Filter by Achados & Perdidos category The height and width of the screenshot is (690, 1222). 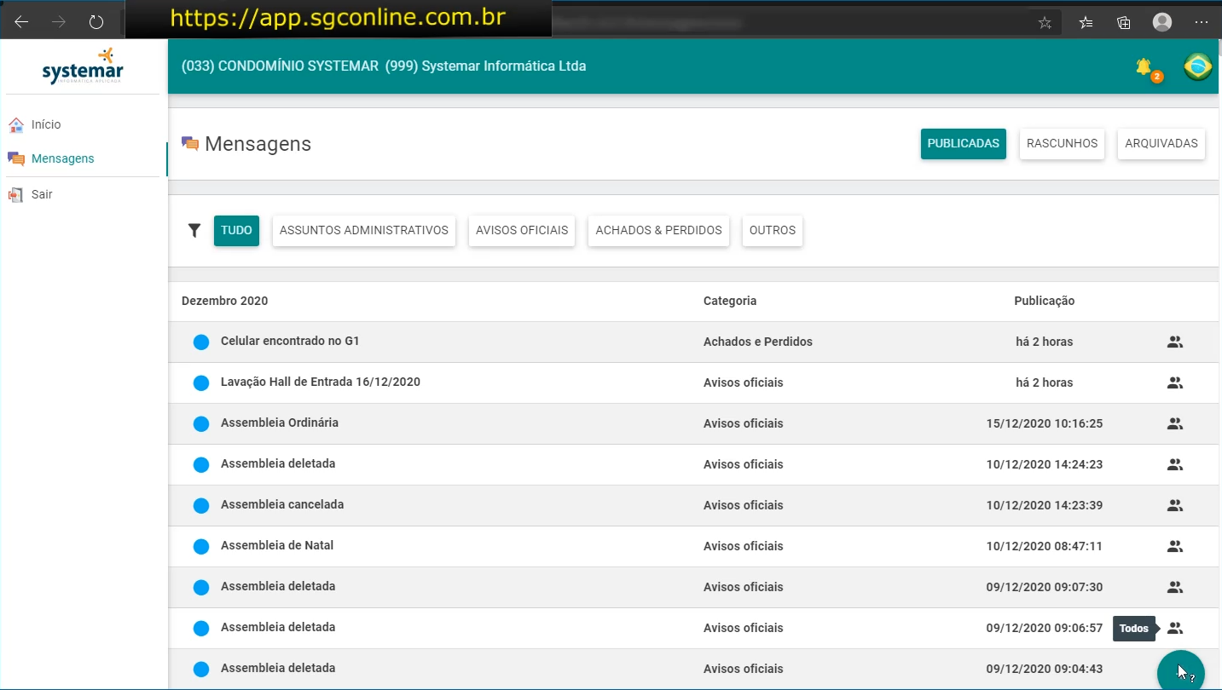[x=658, y=231]
